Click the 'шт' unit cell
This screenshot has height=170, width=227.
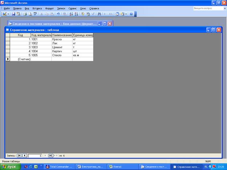[83, 51]
